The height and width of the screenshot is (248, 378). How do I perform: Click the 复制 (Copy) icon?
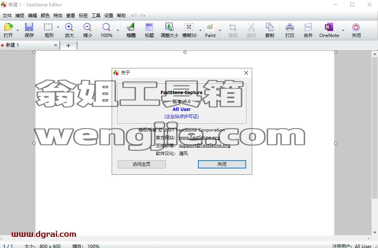coord(269,27)
